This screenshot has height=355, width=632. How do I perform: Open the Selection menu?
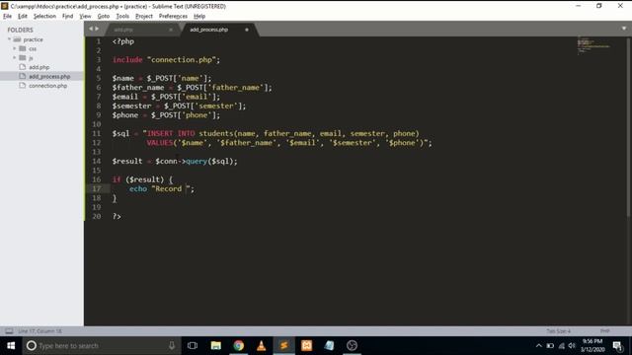point(44,16)
